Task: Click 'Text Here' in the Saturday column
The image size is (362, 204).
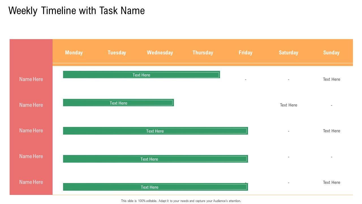Action: click(x=288, y=105)
